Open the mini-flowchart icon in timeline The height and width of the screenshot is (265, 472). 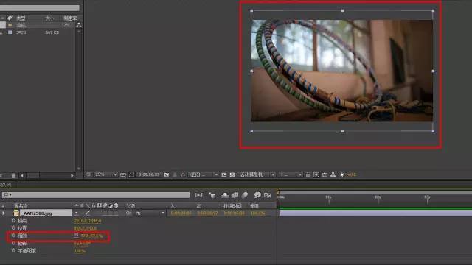tap(198, 195)
